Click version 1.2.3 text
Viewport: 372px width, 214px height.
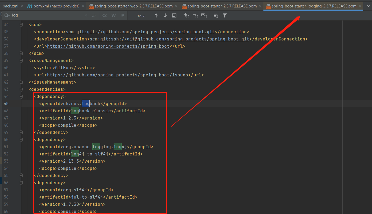click(70, 118)
